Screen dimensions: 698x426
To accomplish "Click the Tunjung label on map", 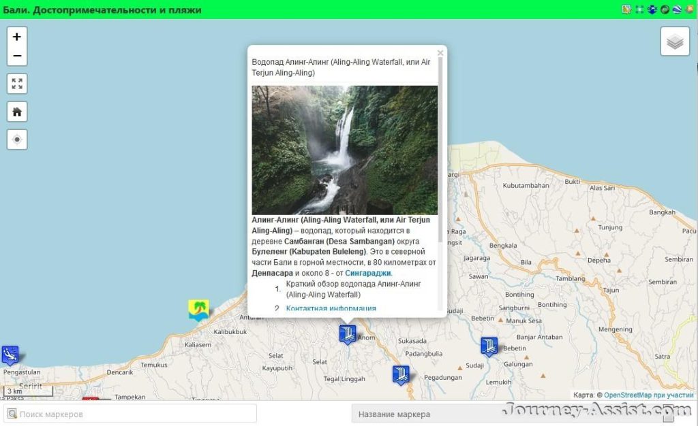I will click(610, 227).
